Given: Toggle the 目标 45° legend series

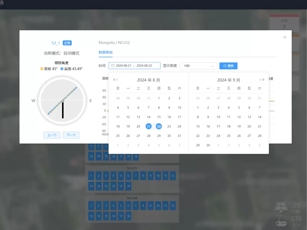Looking at the screenshot, I should (49, 69).
